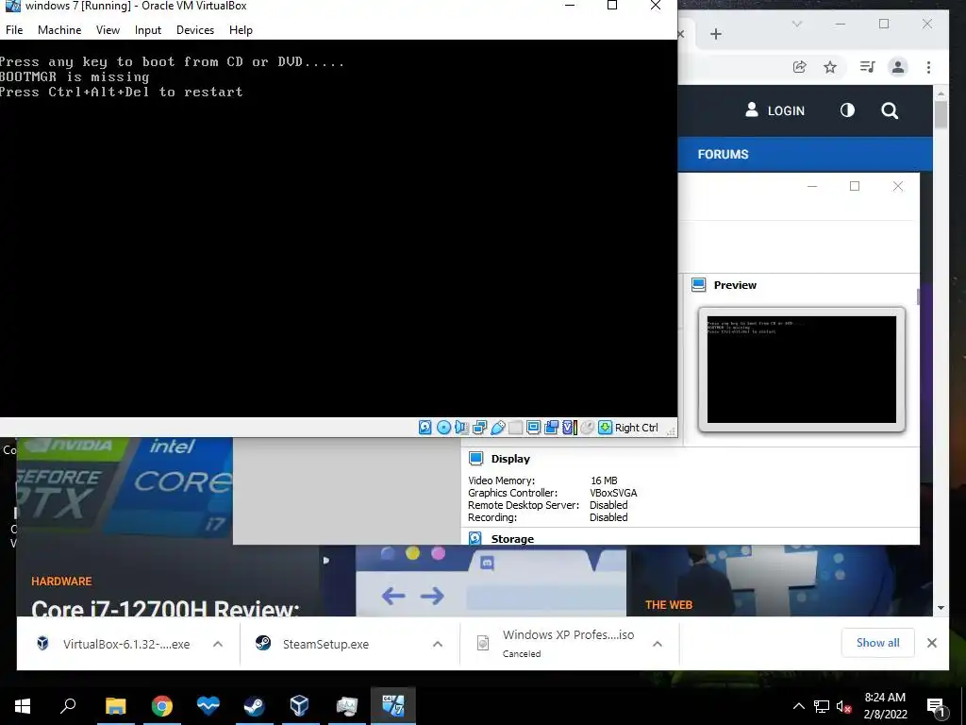This screenshot has width=966, height=725.
Task: Click the Display section header in Manager
Action: coord(510,459)
